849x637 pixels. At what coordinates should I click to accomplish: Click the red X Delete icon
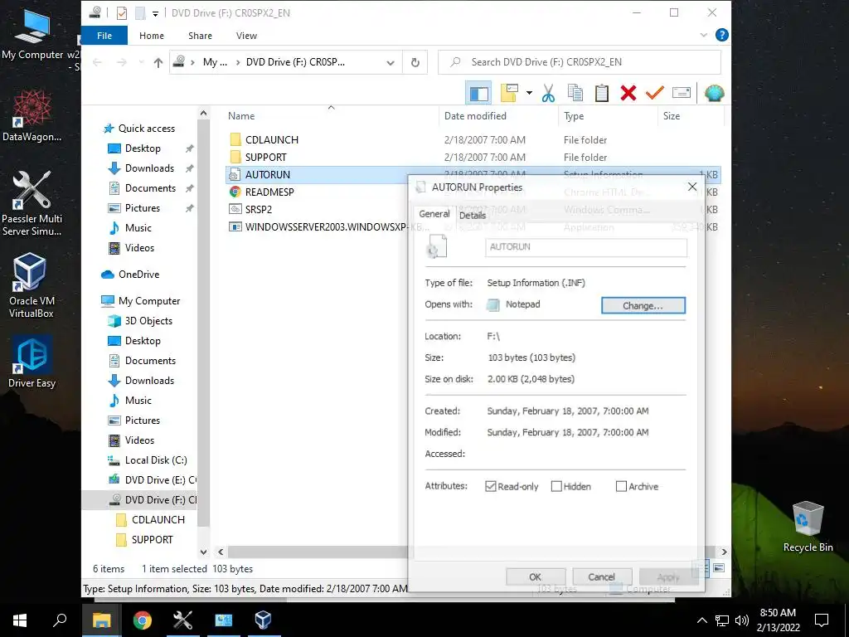(x=628, y=93)
